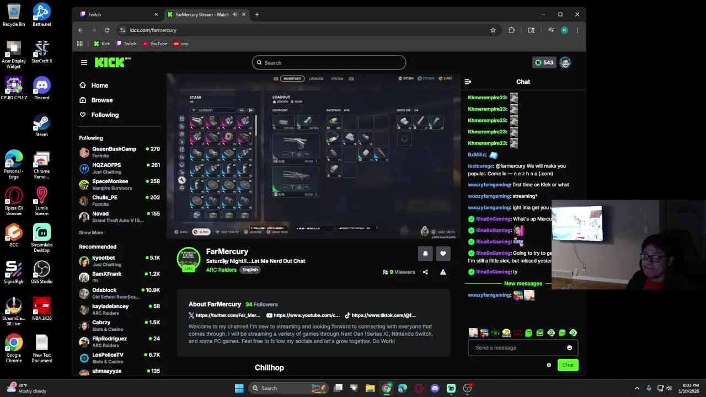Send message with green Chat button
The image size is (706, 397).
568,365
